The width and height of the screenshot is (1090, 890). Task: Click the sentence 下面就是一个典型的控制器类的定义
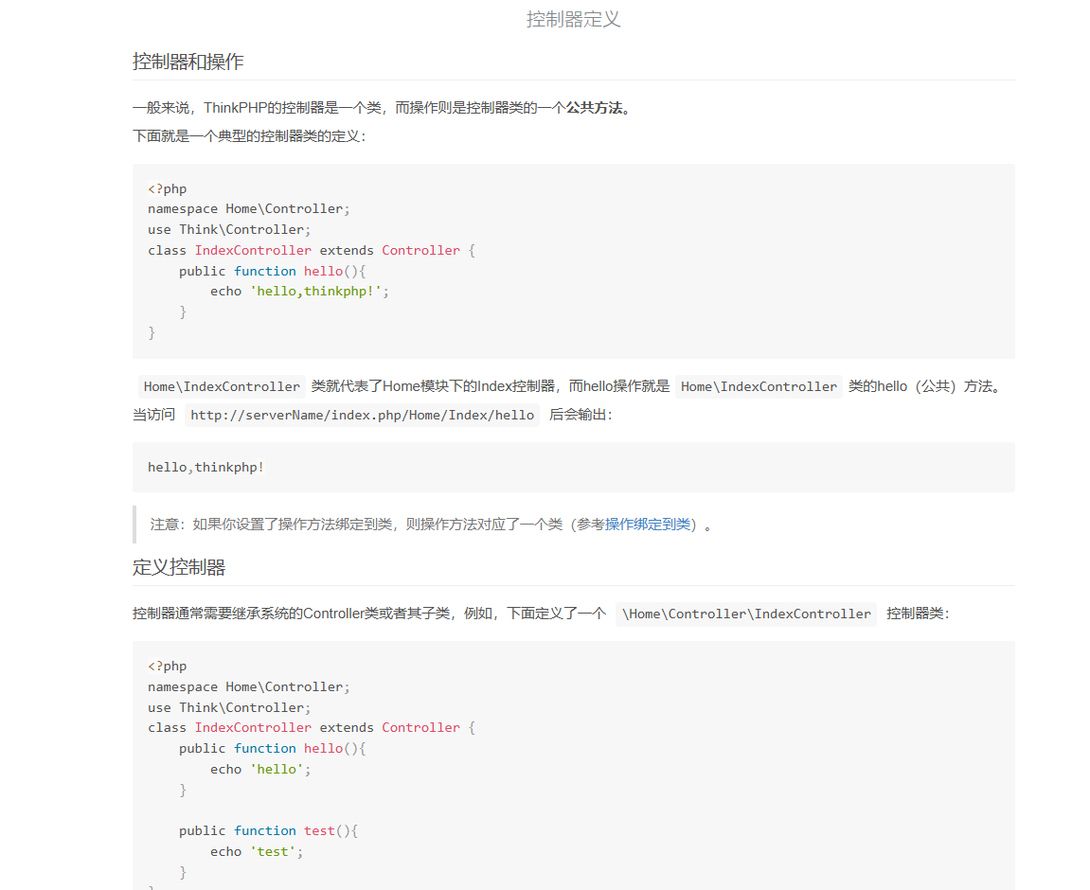point(249,136)
